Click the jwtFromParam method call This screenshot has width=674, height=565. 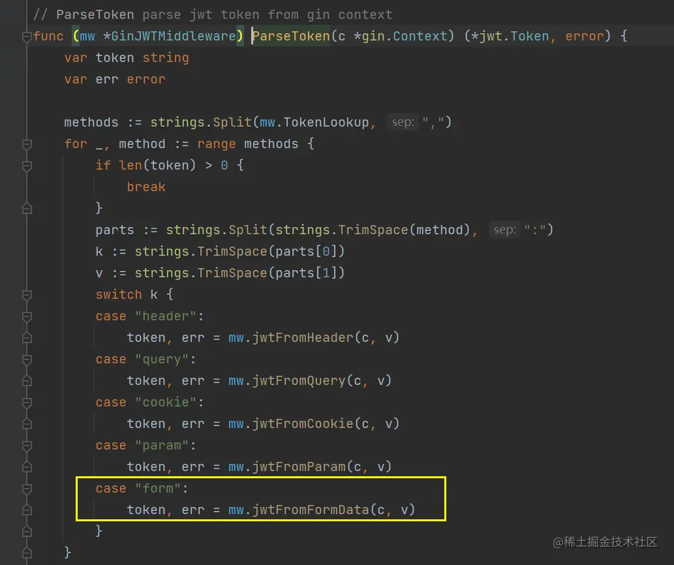[x=299, y=466]
